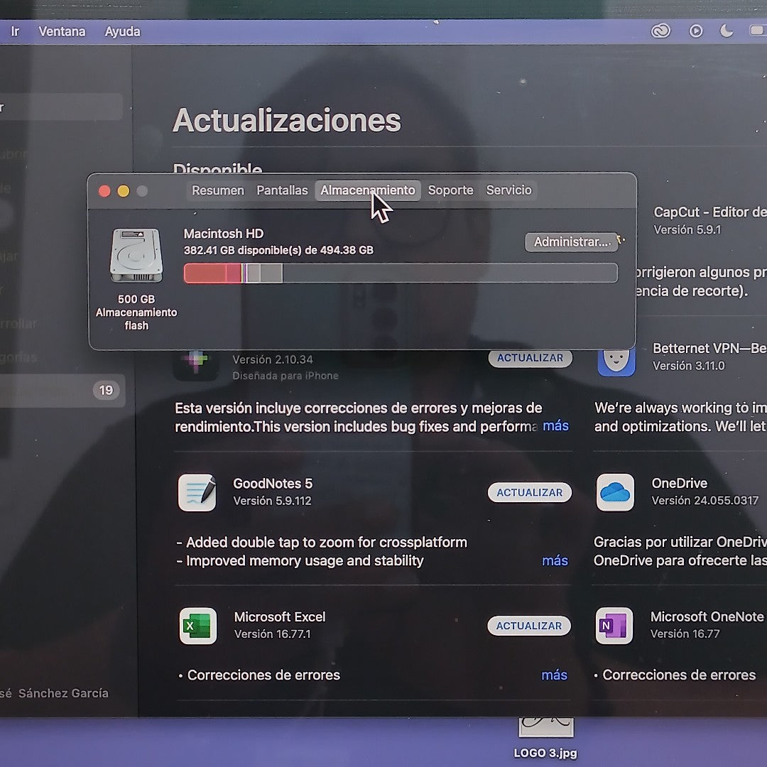
Task: Click the play circle menu bar icon
Action: [x=696, y=31]
